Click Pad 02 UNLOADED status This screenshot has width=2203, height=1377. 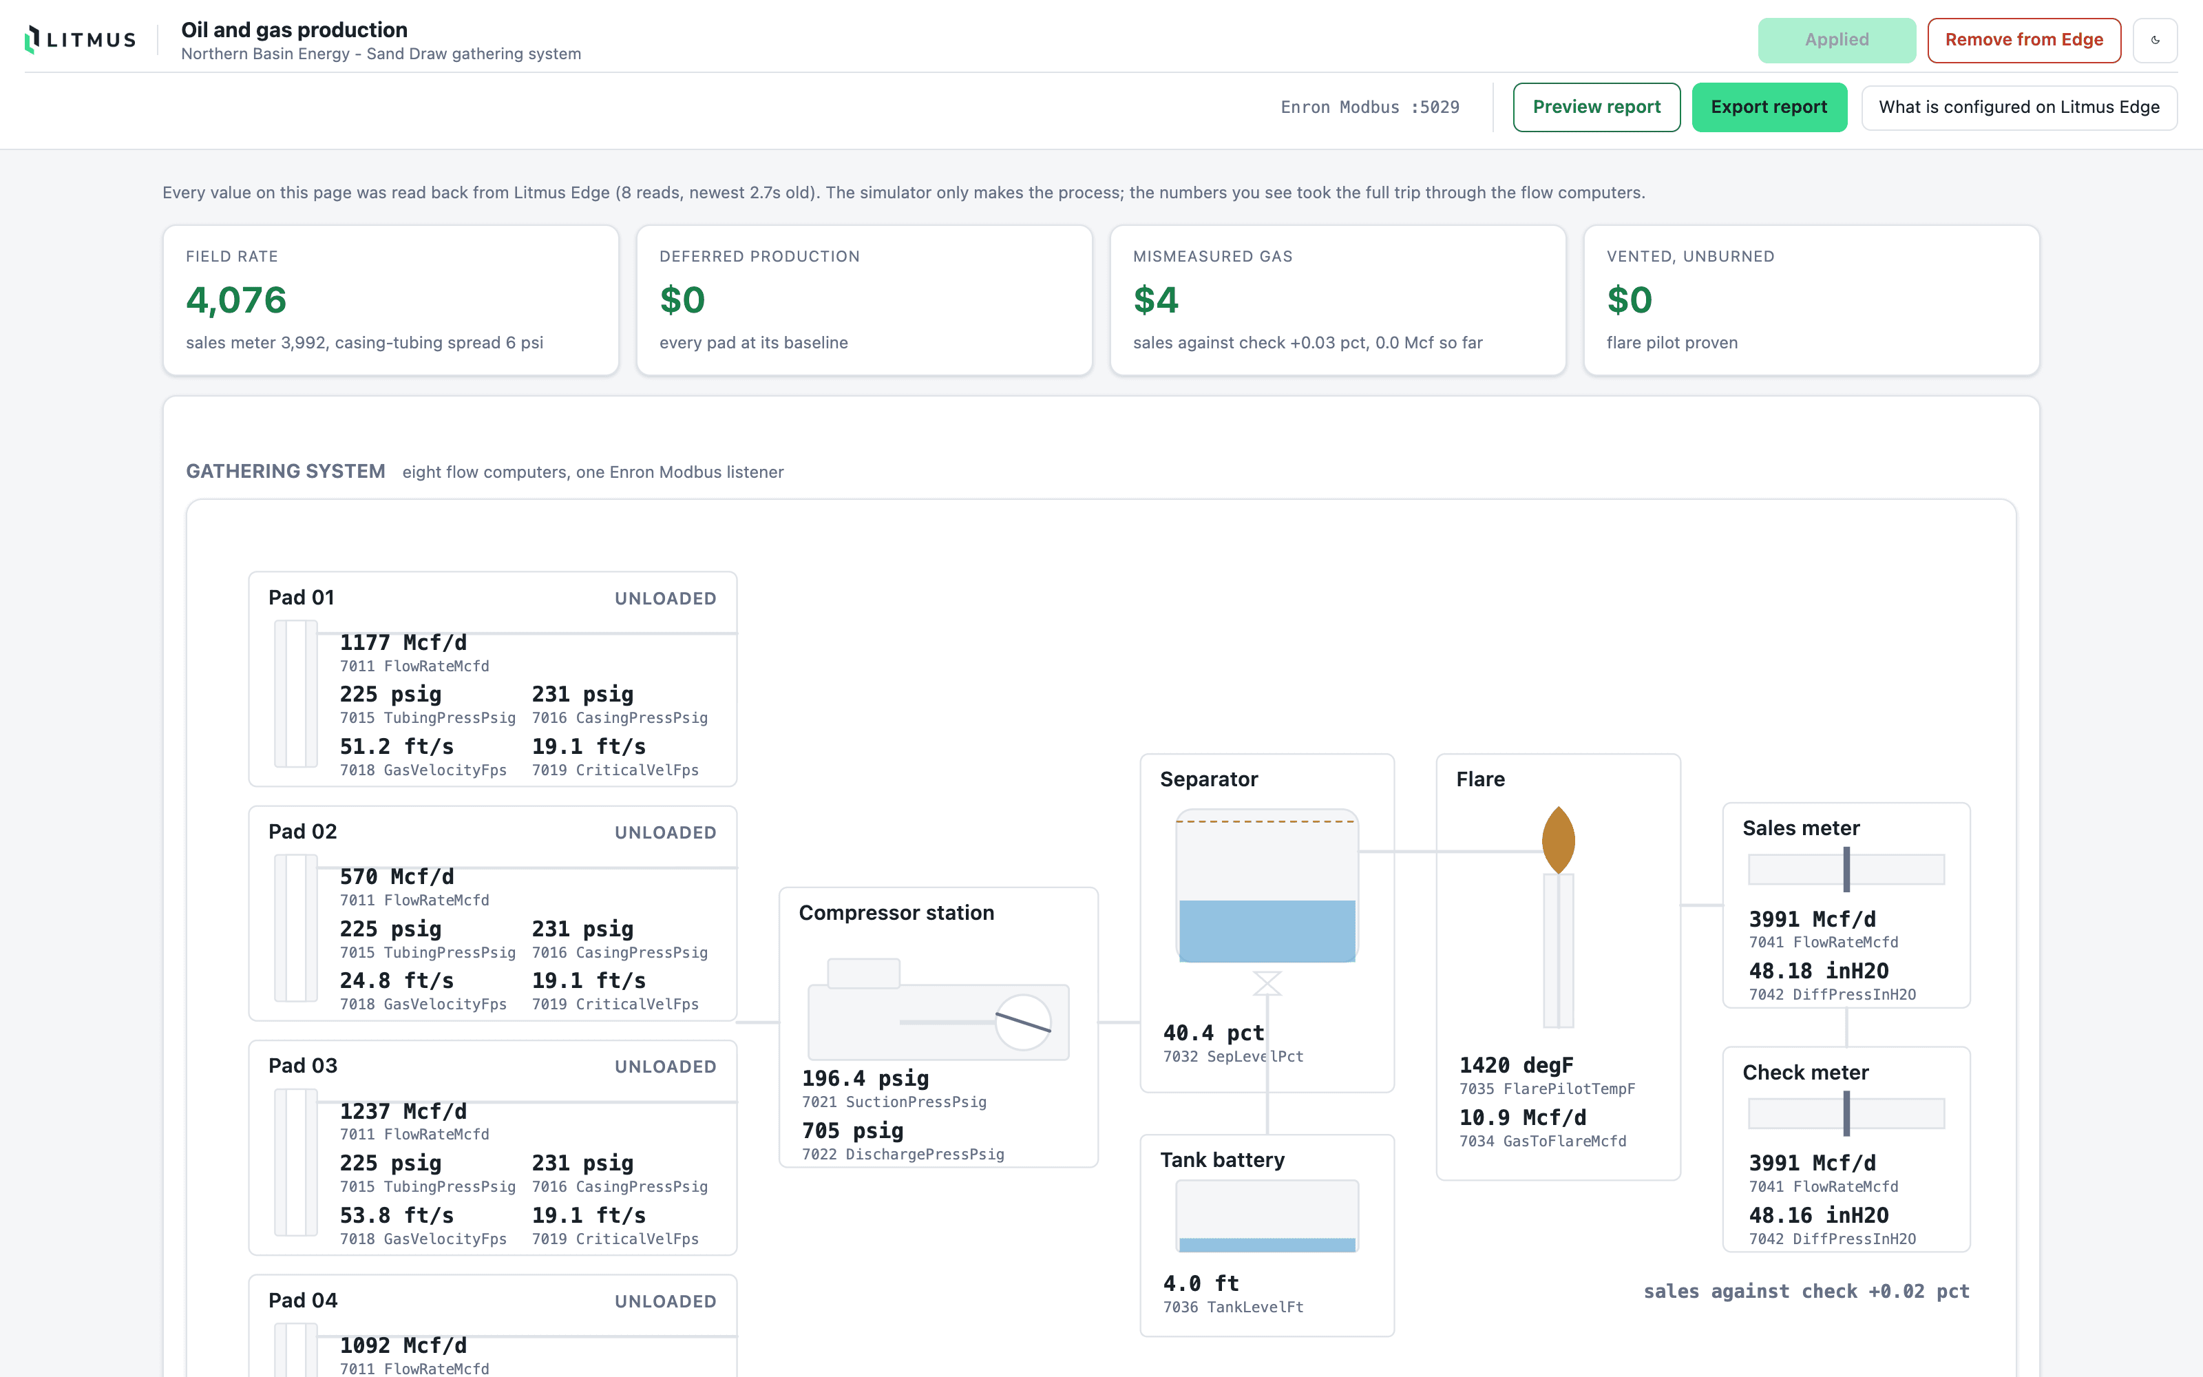point(666,832)
